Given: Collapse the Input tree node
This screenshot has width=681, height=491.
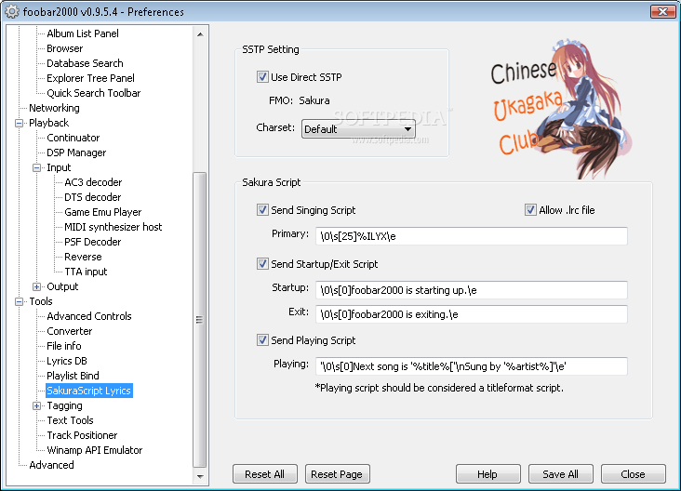Looking at the screenshot, I should 37,167.
